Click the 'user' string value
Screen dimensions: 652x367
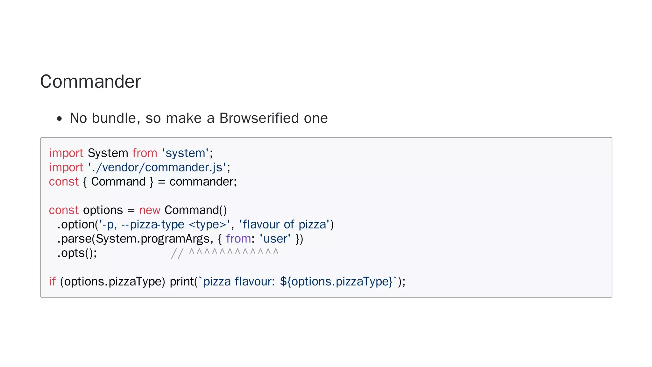[275, 239]
